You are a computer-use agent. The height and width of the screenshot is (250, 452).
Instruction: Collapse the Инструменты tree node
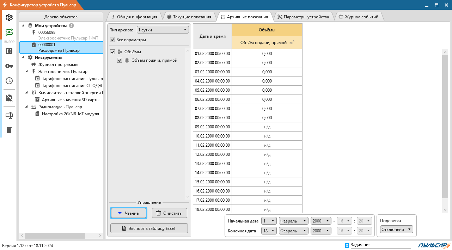(x=23, y=57)
